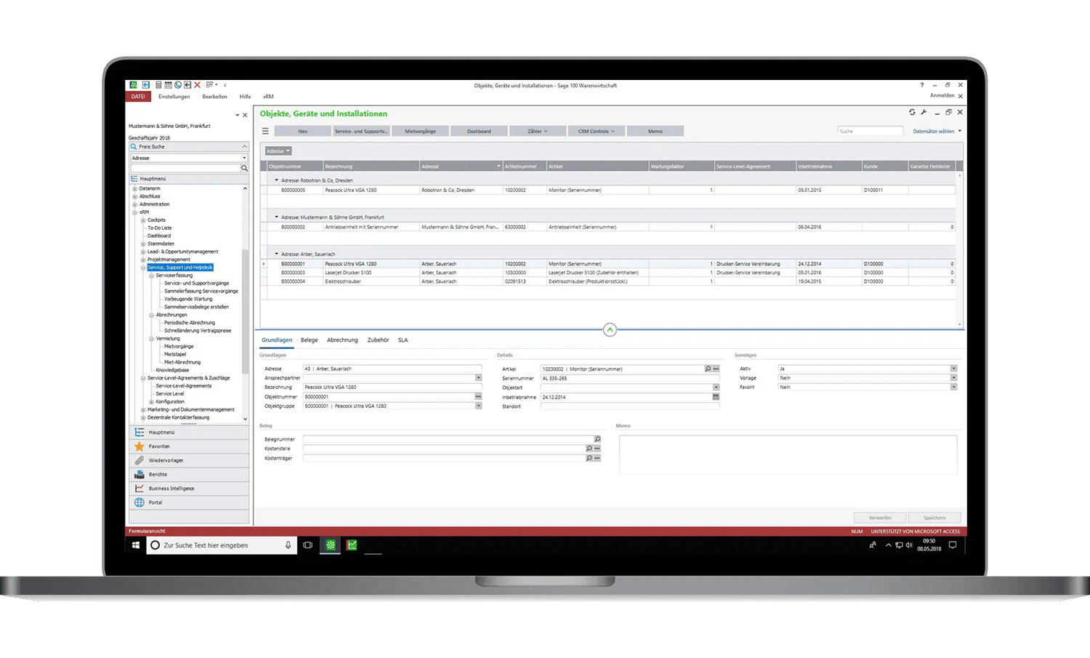1090x658 pixels.
Task: Click the calculator icon in the quick access toolbar
Action: 158,85
